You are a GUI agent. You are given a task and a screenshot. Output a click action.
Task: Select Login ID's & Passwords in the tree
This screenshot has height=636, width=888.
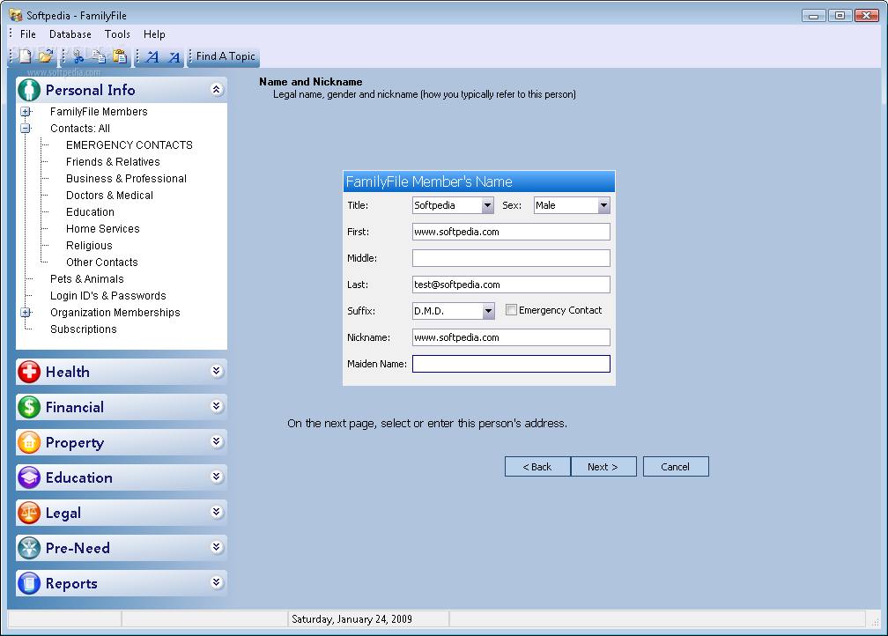[x=108, y=296]
